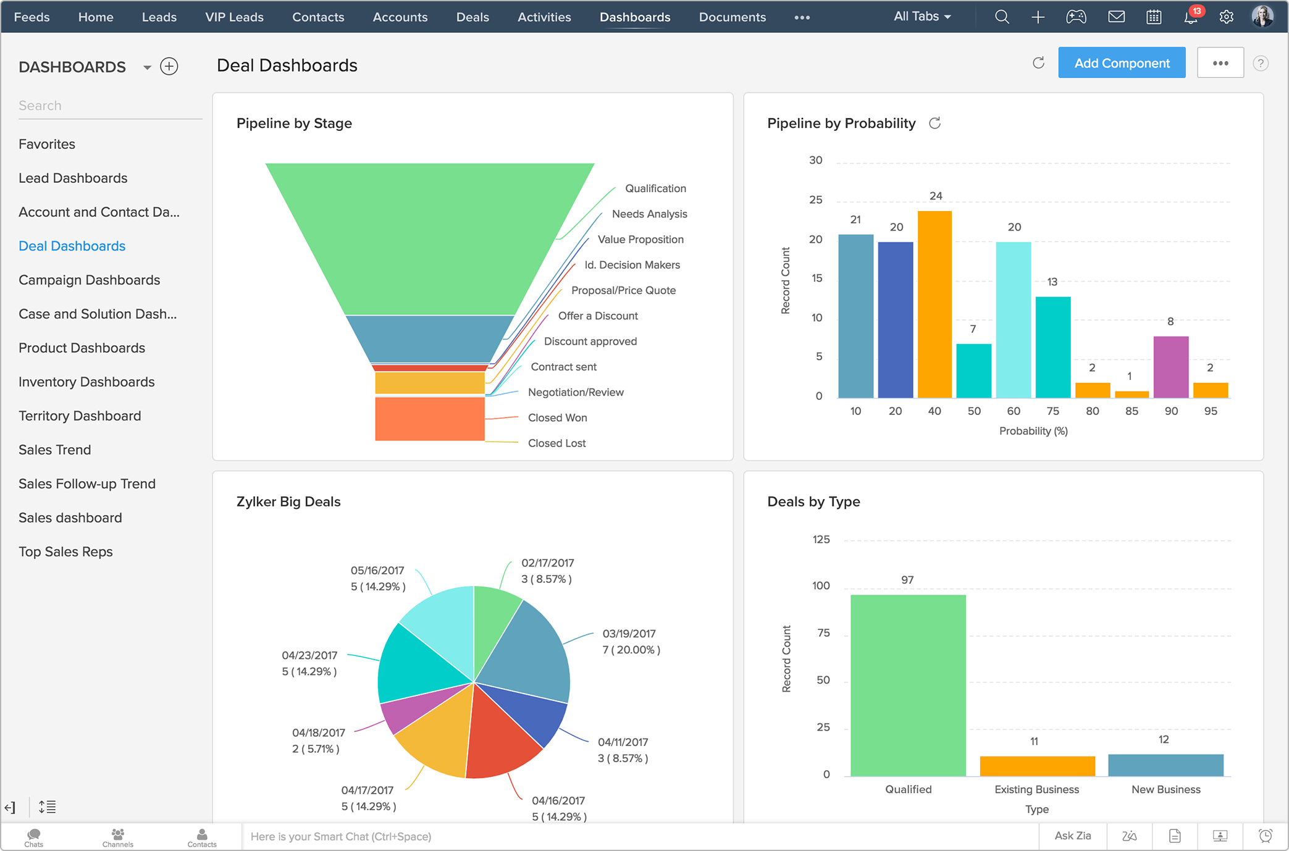Open the settings gear icon
The height and width of the screenshot is (851, 1289).
[x=1226, y=17]
